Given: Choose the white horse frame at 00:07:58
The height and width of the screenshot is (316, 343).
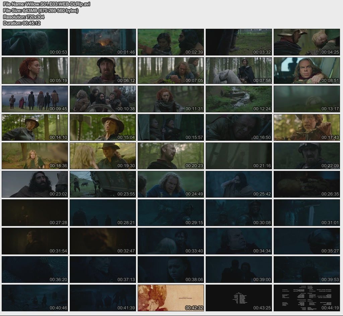Looking at the screenshot, I should click(x=238, y=71).
